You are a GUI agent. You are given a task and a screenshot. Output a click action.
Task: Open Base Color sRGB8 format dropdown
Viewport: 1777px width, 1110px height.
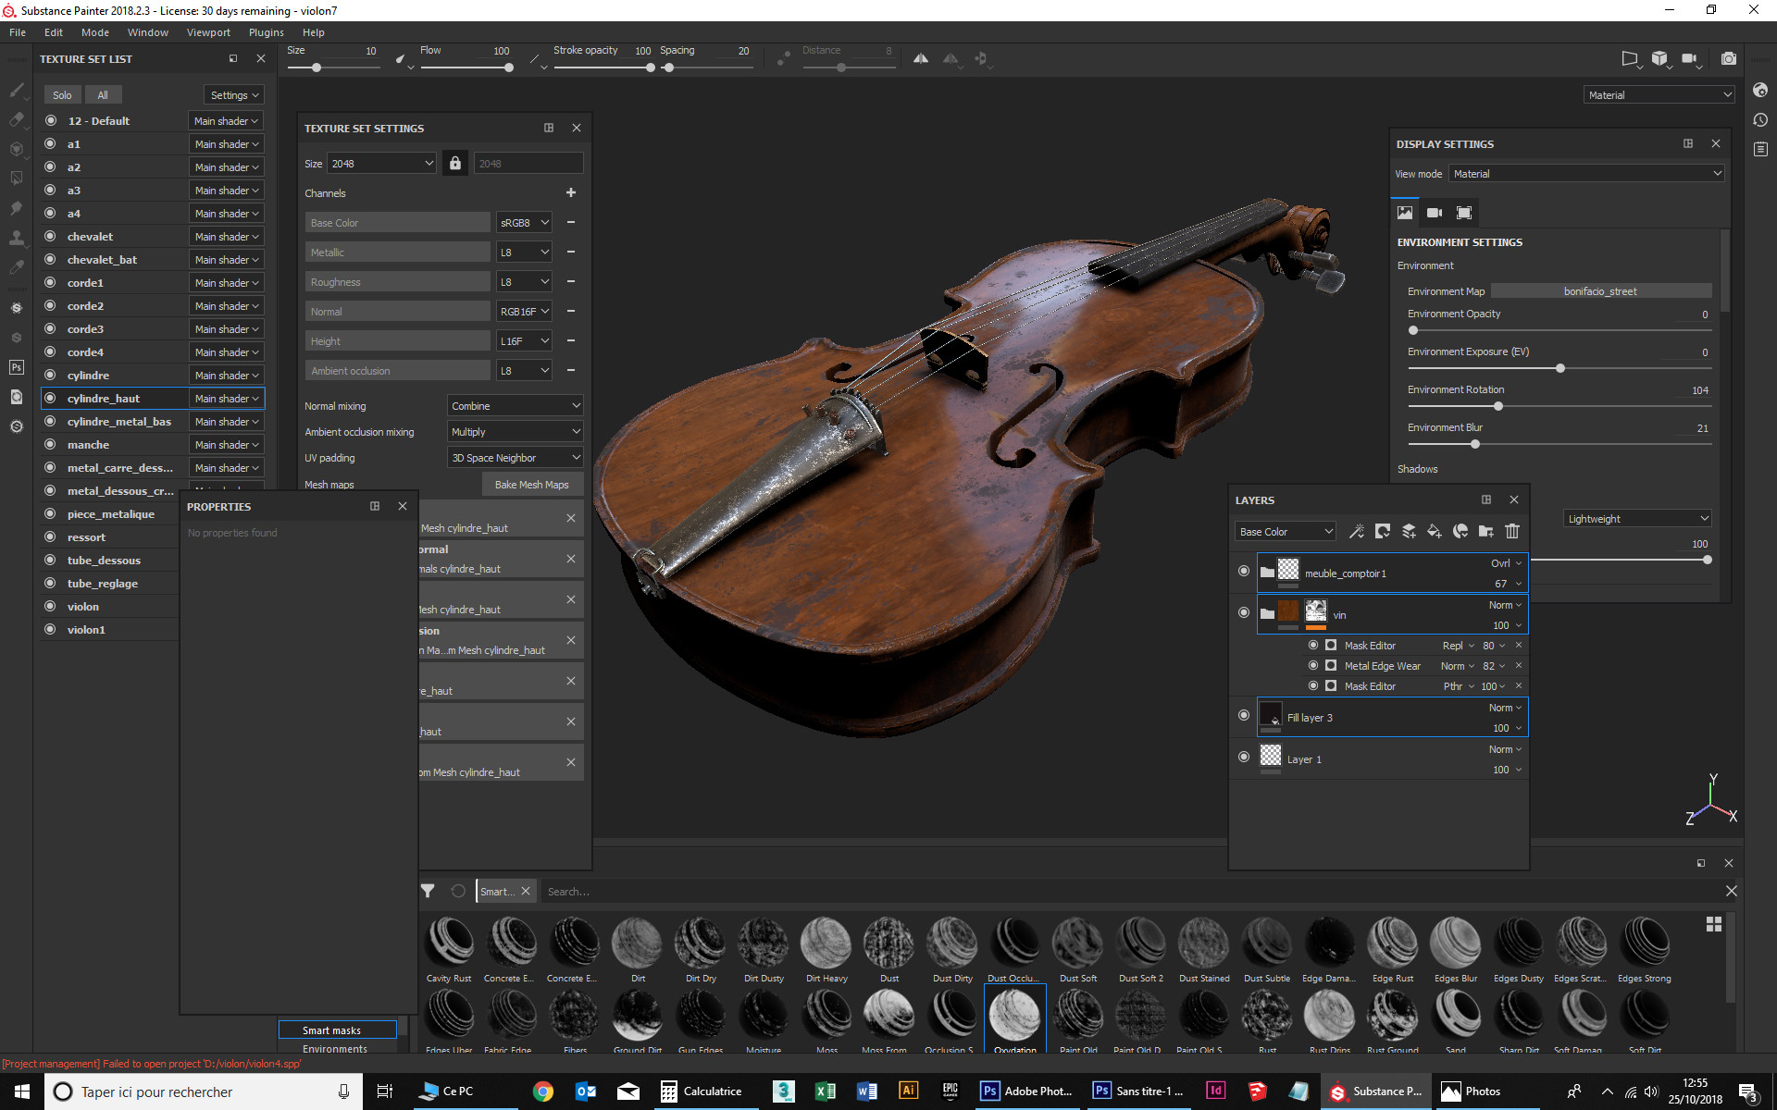[525, 222]
